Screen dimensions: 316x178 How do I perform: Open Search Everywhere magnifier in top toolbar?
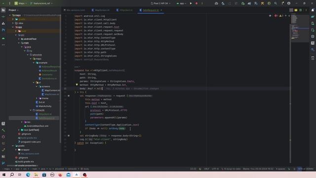click(x=276, y=3)
